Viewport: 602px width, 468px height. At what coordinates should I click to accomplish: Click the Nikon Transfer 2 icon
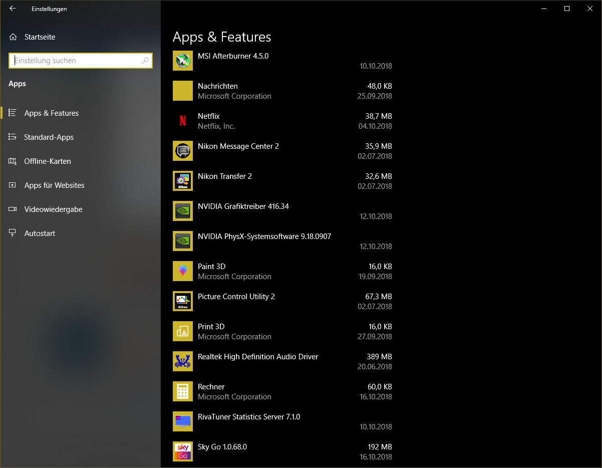click(183, 181)
